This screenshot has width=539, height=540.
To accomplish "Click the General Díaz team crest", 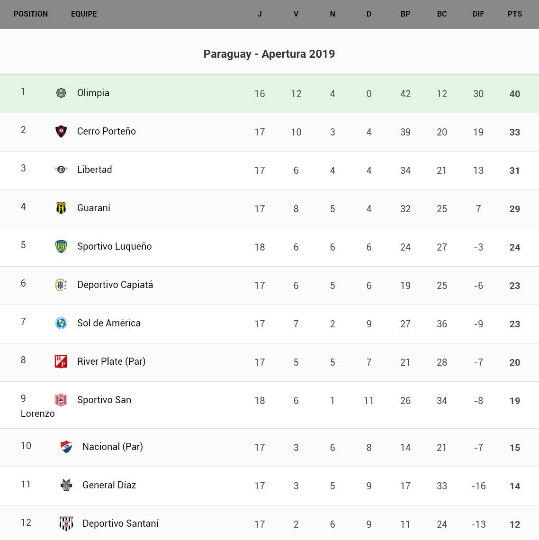I will [x=66, y=485].
